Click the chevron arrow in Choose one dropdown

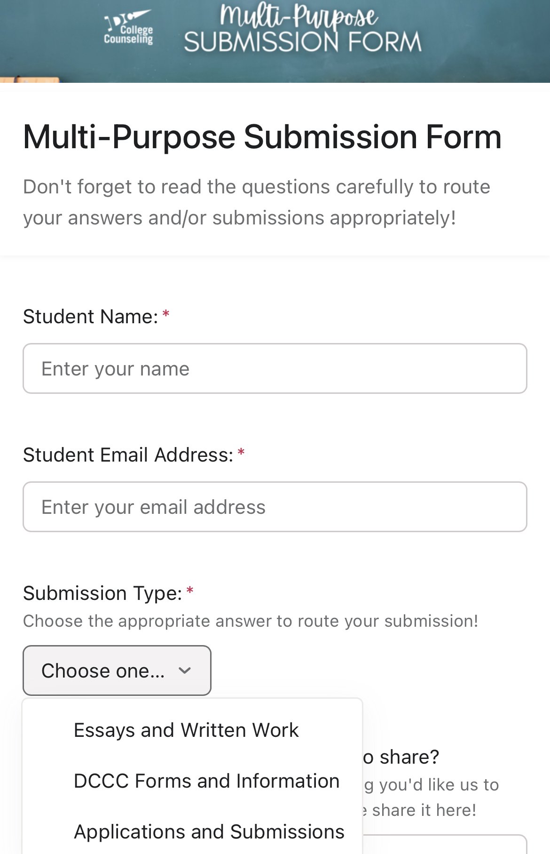pyautogui.click(x=185, y=670)
